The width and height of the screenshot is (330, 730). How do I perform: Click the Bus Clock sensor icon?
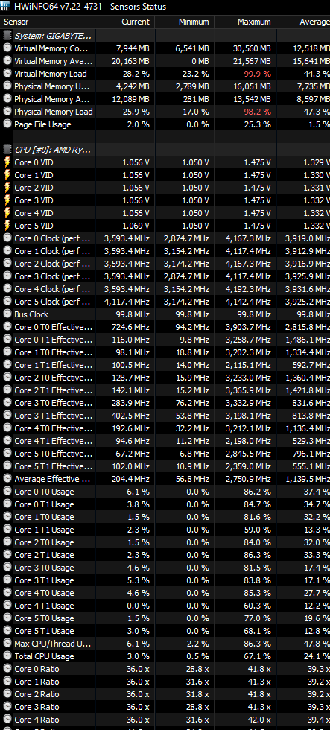coord(7,314)
